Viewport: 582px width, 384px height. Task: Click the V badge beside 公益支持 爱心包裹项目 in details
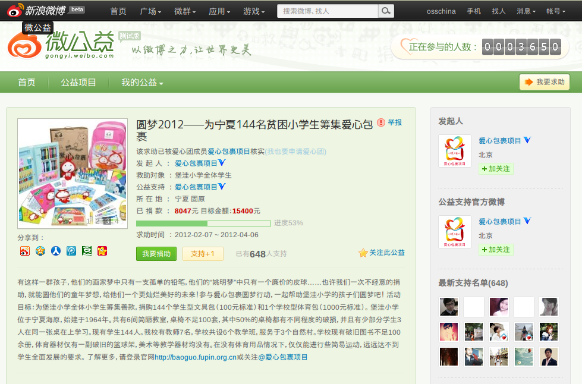click(x=222, y=186)
